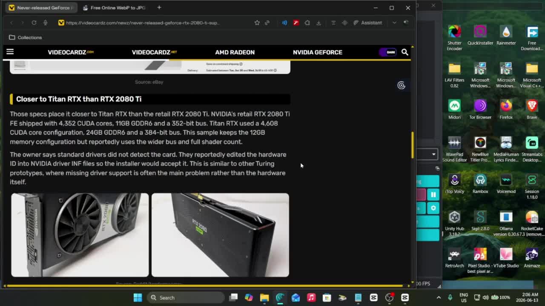Click the audio waveform toolbar icon

[344, 23]
